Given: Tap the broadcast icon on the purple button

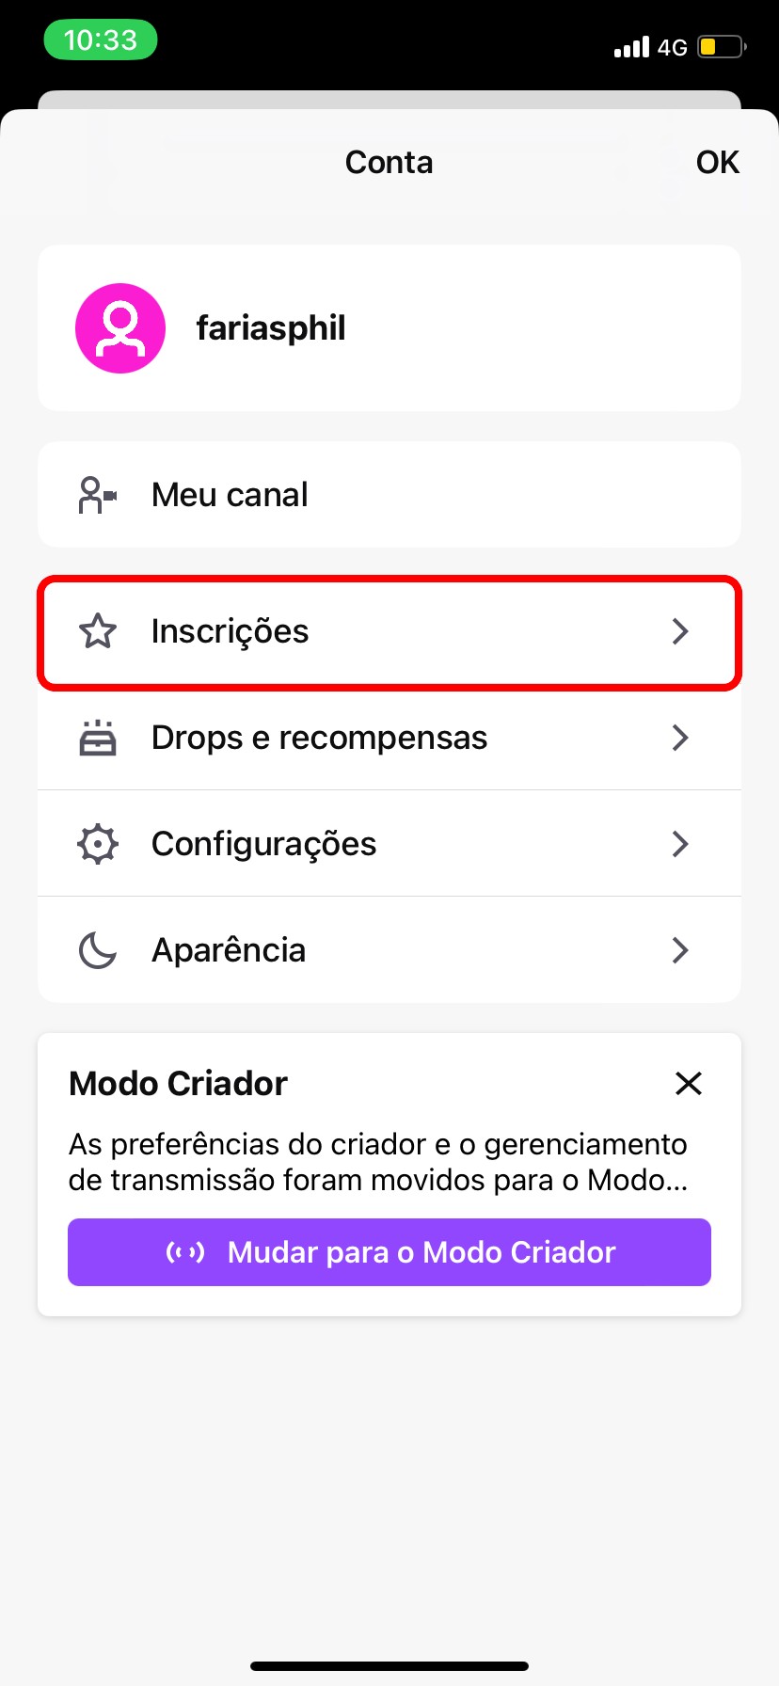Looking at the screenshot, I should tap(185, 1252).
